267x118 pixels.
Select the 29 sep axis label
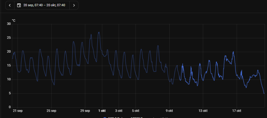tap(85, 111)
